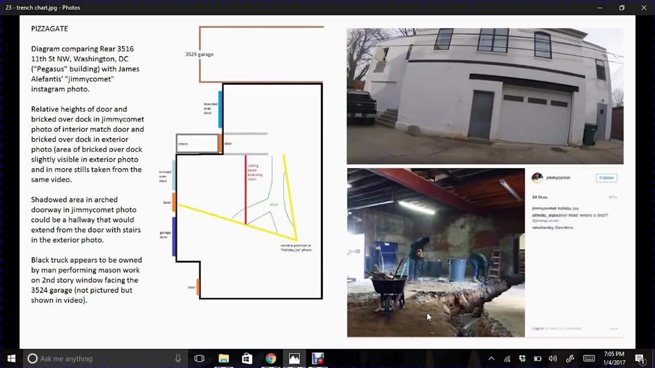Click the Cortana 'Ask me anything' search box

point(105,358)
